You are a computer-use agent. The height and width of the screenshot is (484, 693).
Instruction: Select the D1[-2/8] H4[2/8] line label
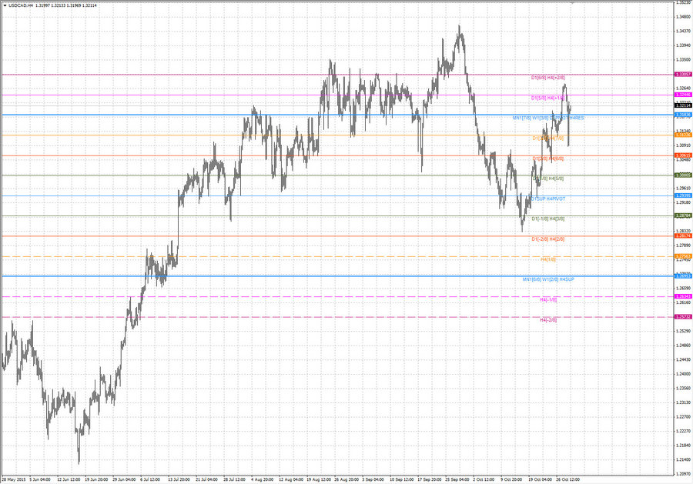[x=548, y=239]
